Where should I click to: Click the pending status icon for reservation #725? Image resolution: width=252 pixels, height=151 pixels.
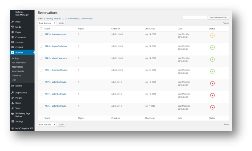pyautogui.click(x=212, y=36)
